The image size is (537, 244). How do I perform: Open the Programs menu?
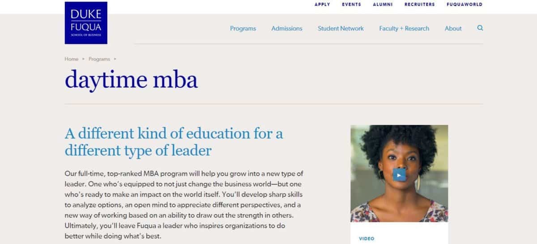pyautogui.click(x=243, y=29)
